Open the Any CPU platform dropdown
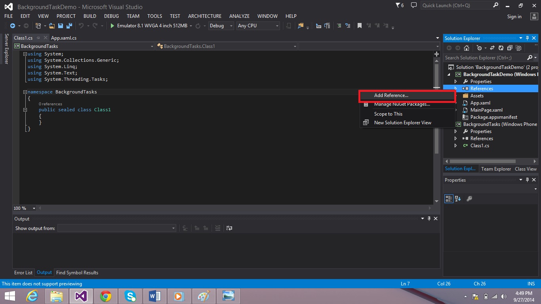Image resolution: width=541 pixels, height=304 pixels. click(x=258, y=26)
